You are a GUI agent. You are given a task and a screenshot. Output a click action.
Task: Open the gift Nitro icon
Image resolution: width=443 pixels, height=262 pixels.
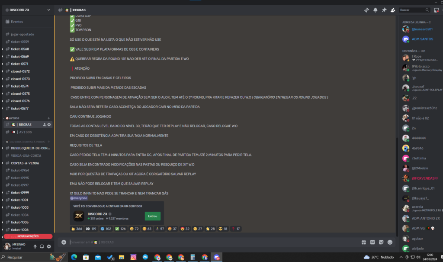363,242
